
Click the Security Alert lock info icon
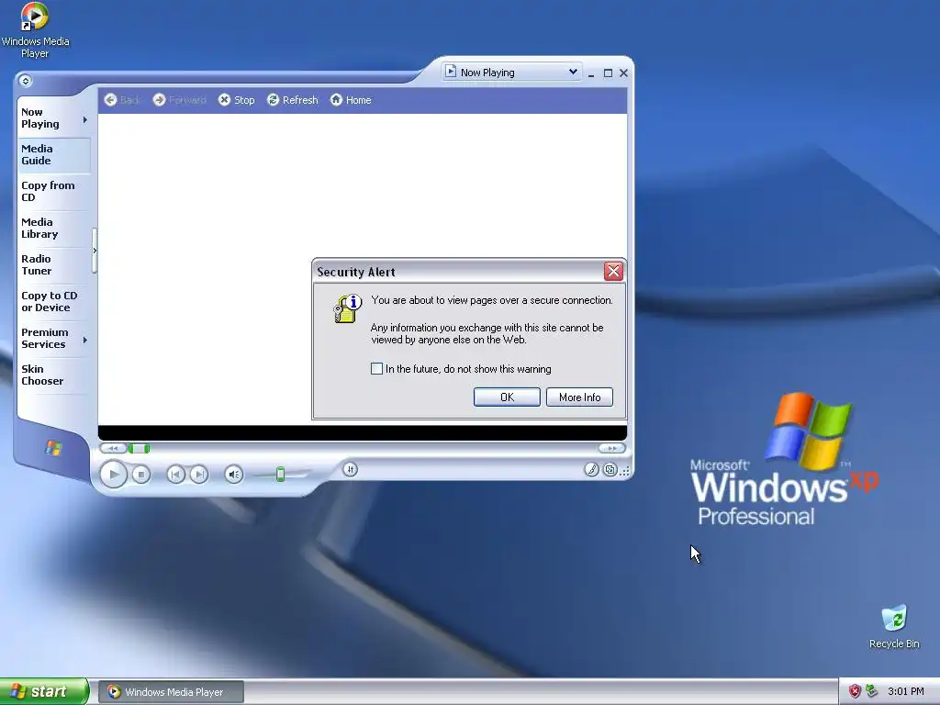click(347, 308)
